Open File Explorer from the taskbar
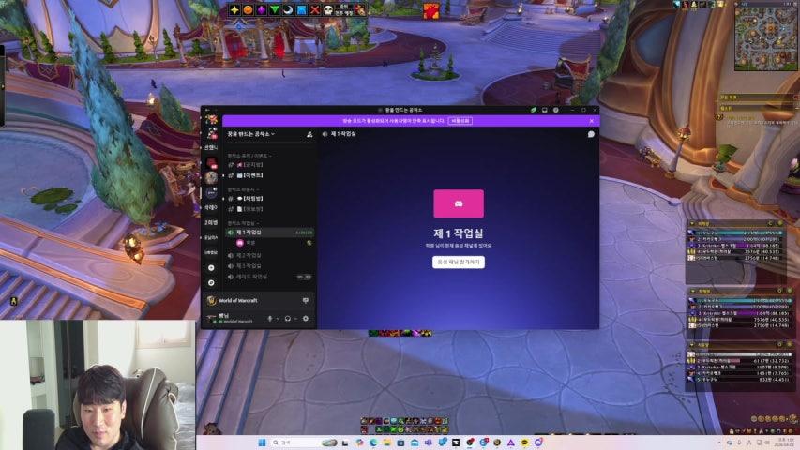 click(386, 442)
